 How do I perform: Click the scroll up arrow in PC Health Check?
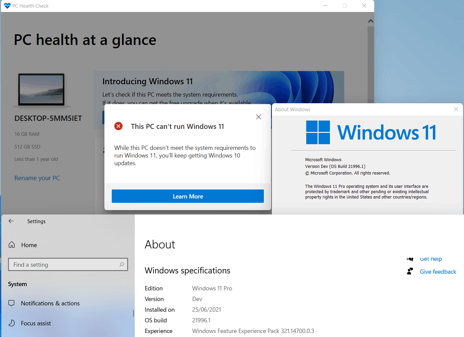(x=371, y=21)
